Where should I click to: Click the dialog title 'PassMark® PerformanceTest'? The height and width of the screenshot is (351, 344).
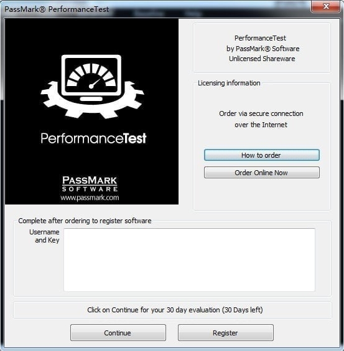pos(57,9)
